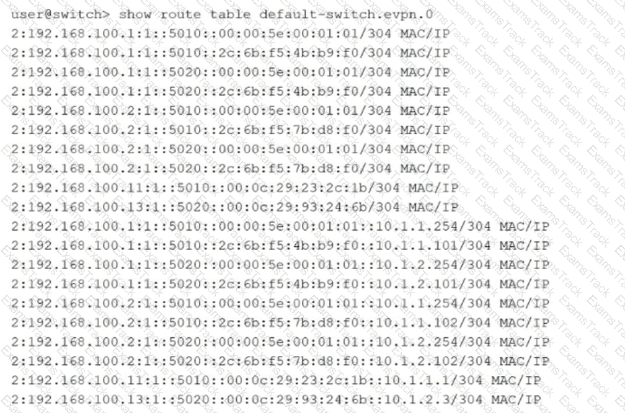Click the 'show route table default-switch.evpn.0' command line
This screenshot has height=413, width=625.
pyautogui.click(x=276, y=14)
